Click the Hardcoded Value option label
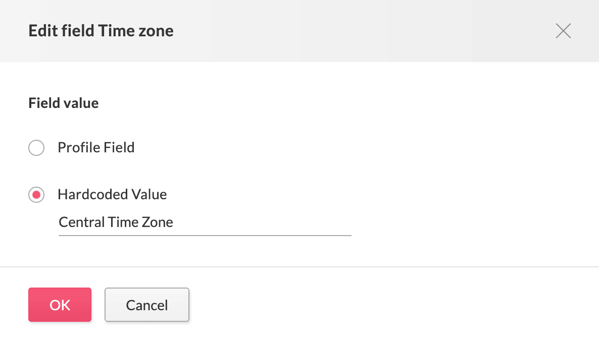 pos(112,194)
